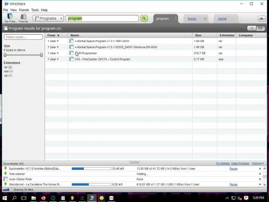The width and height of the screenshot is (269, 202).
Task: Switch to table view layout
Action: (260, 28)
